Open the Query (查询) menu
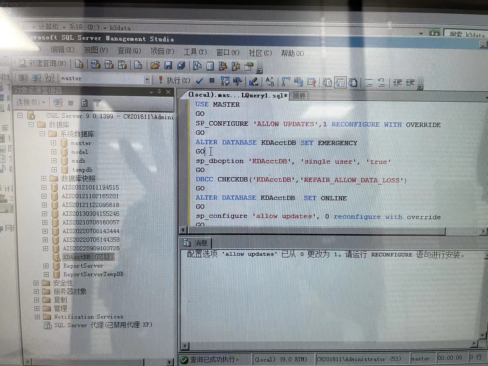The image size is (488, 366). click(129, 51)
